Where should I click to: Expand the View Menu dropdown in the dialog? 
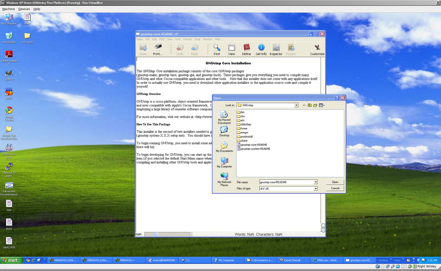[321, 105]
